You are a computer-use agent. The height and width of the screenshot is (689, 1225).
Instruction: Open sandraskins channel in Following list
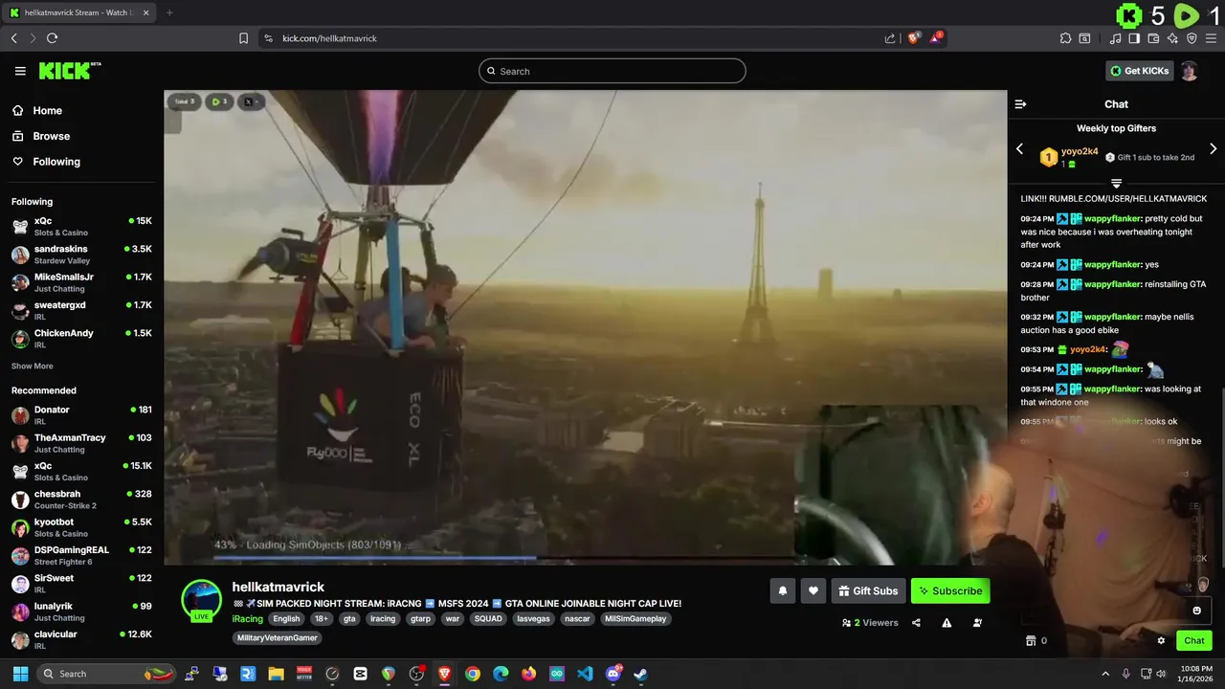click(x=81, y=255)
